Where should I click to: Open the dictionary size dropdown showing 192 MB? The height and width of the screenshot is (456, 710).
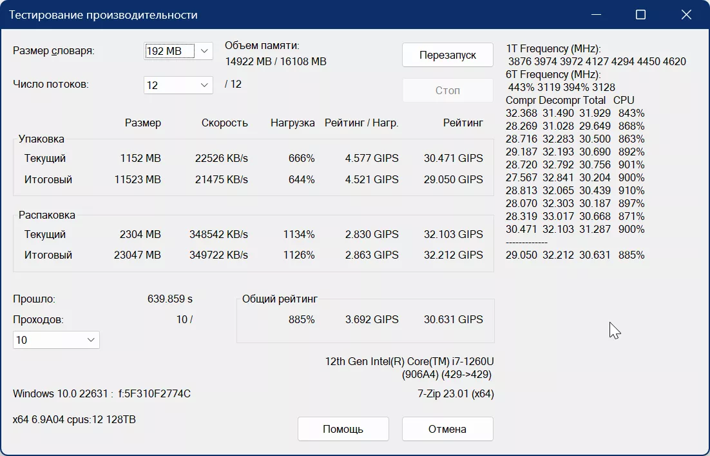[x=178, y=51]
